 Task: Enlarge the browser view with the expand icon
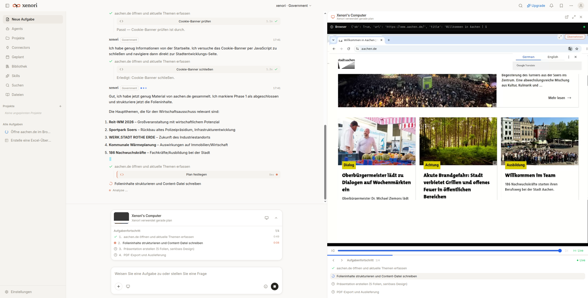point(560,37)
